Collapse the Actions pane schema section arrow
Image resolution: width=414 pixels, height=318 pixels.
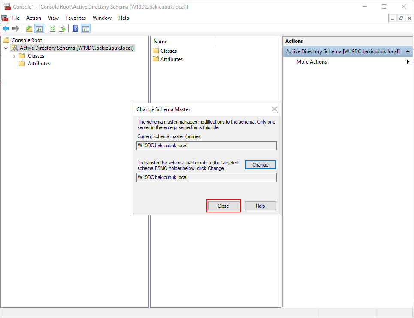click(408, 51)
